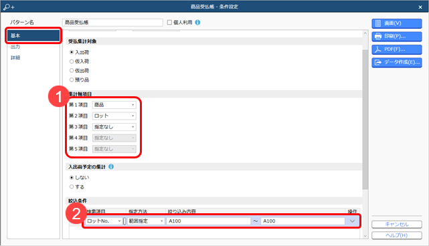Viewport: 429px width, 246px height.
Task: Click the range start field A100
Action: [x=209, y=221]
